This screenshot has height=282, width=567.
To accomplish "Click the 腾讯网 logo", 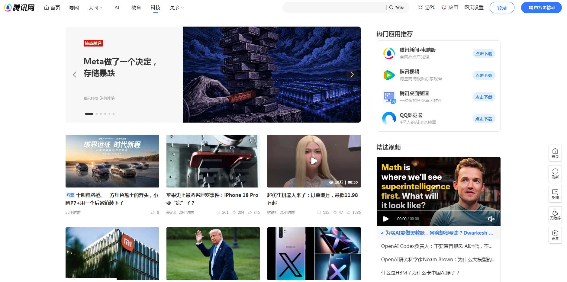I will (19, 8).
